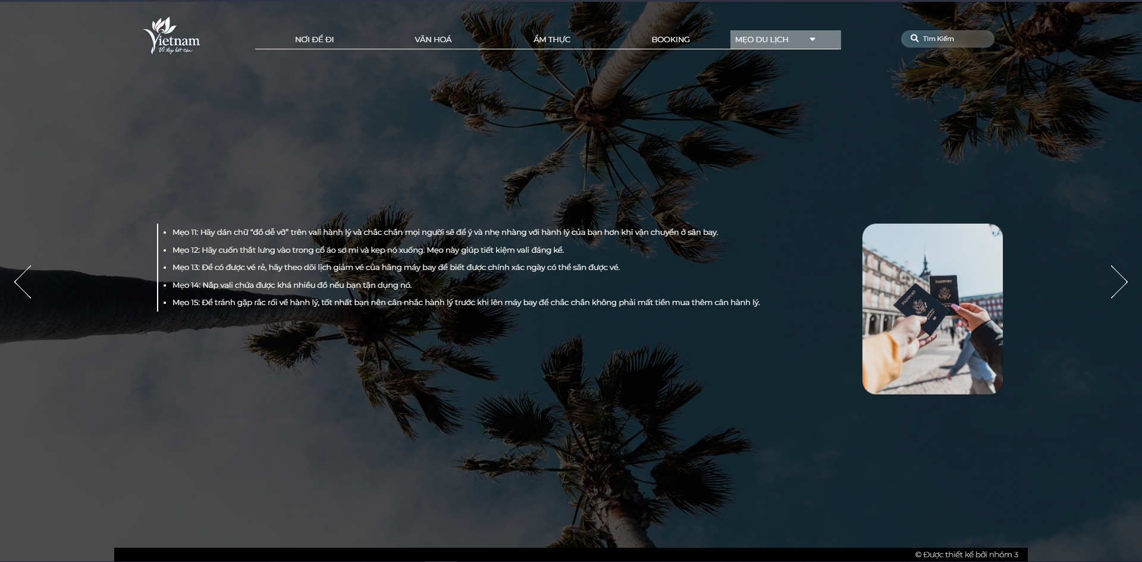Screen dimensions: 1142x562
Task: Click the Mẹo 12 belt rolling tip
Action: tap(368, 250)
